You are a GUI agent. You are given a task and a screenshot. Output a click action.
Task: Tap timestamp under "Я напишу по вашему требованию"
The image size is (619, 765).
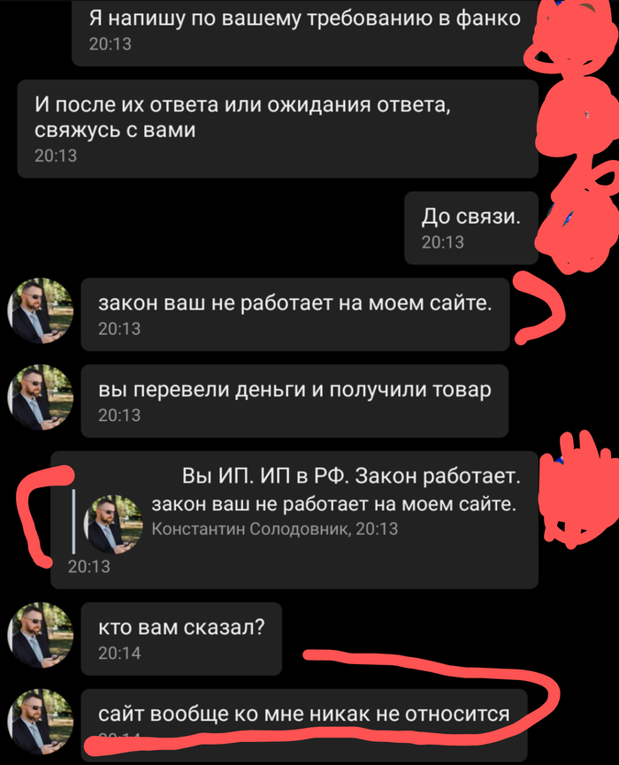111,44
